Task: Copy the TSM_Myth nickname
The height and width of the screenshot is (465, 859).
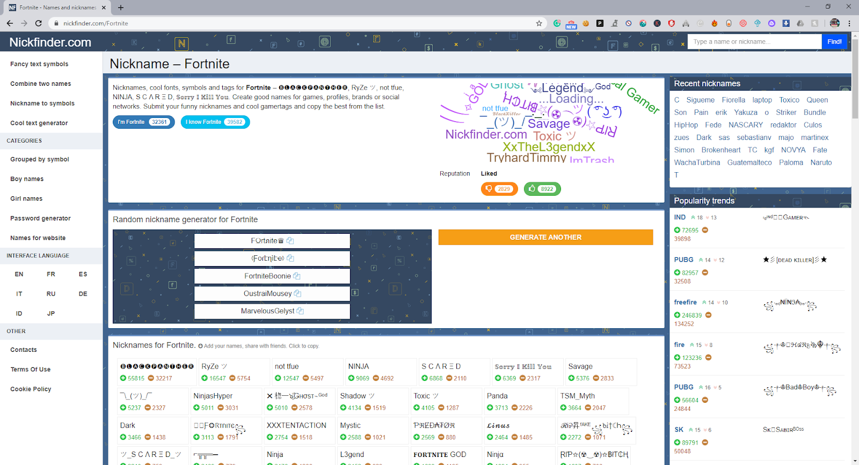Action: (578, 396)
